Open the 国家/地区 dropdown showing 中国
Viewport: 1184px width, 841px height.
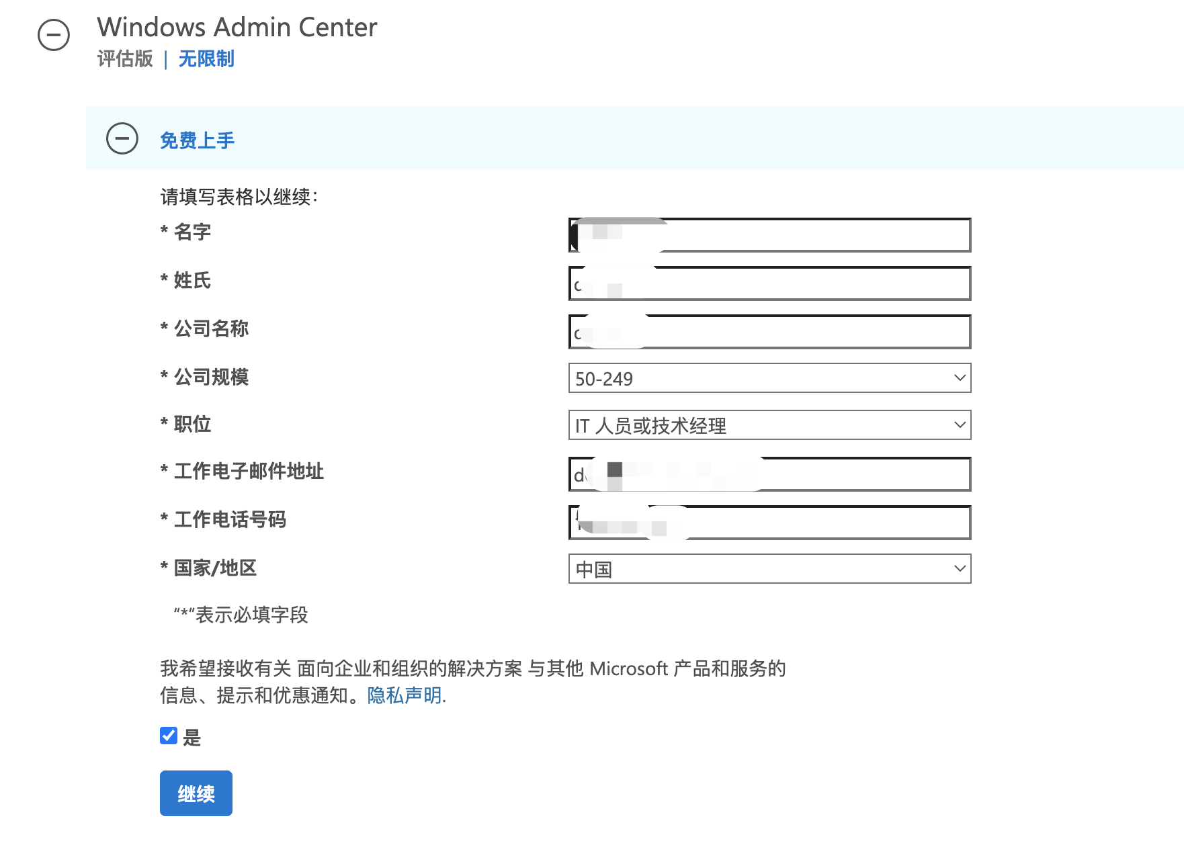click(769, 569)
